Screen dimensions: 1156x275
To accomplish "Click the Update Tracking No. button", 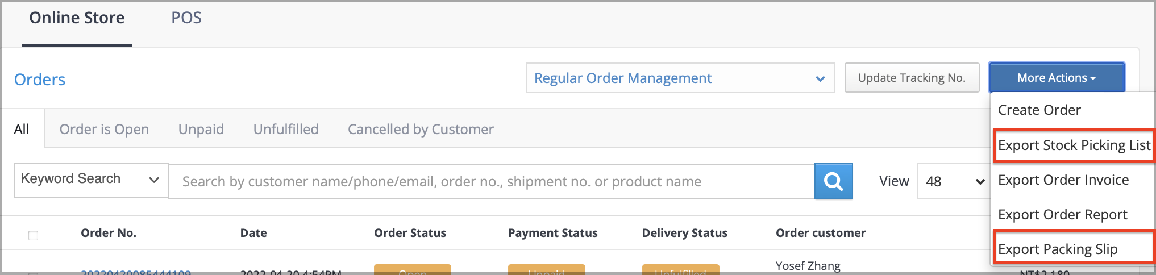I will [x=912, y=78].
